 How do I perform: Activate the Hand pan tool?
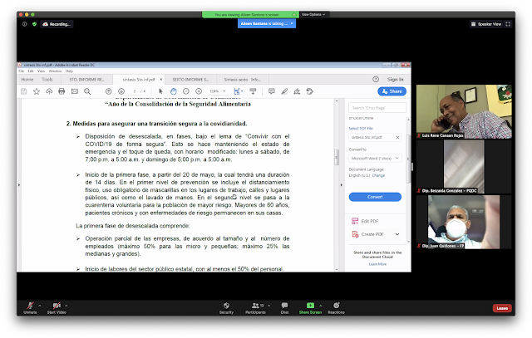[x=174, y=91]
